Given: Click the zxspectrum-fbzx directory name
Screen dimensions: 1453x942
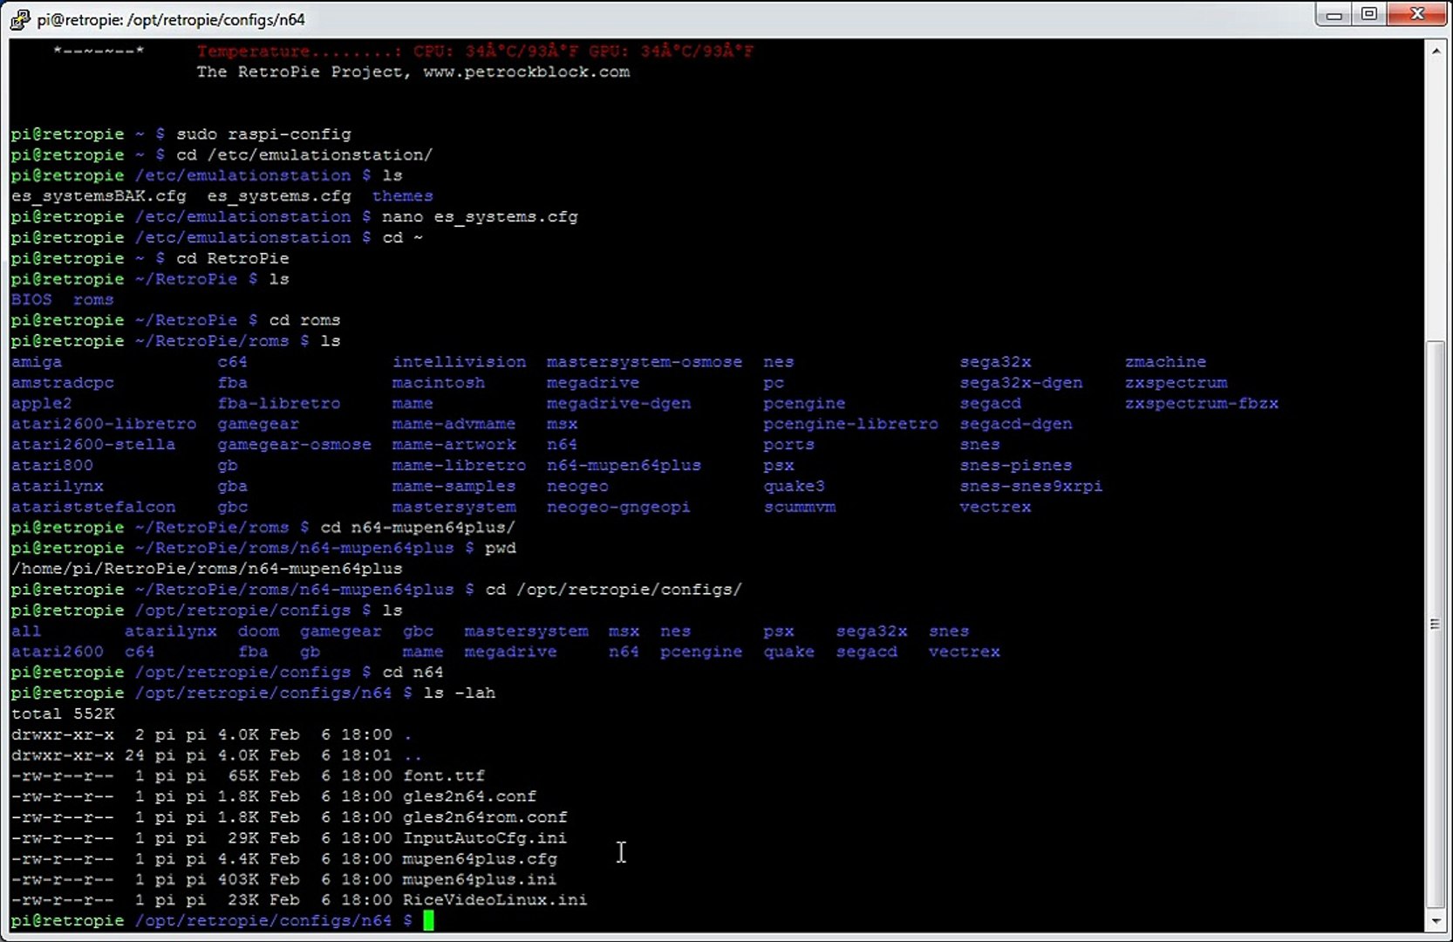Looking at the screenshot, I should pyautogui.click(x=1201, y=403).
